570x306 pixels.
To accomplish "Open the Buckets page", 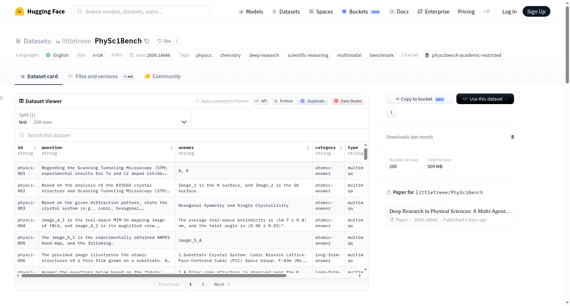I will click(361, 11).
